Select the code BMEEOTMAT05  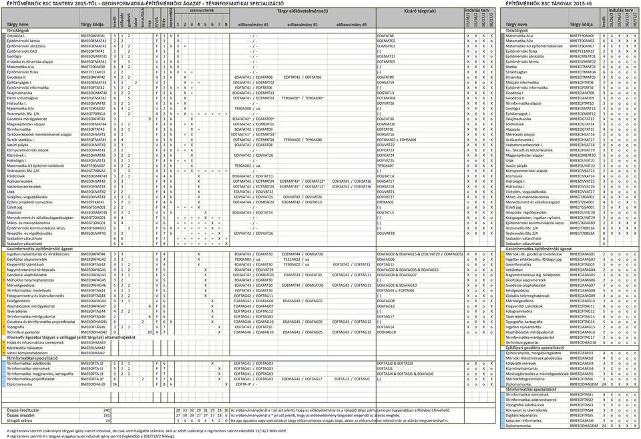[x=582, y=77]
